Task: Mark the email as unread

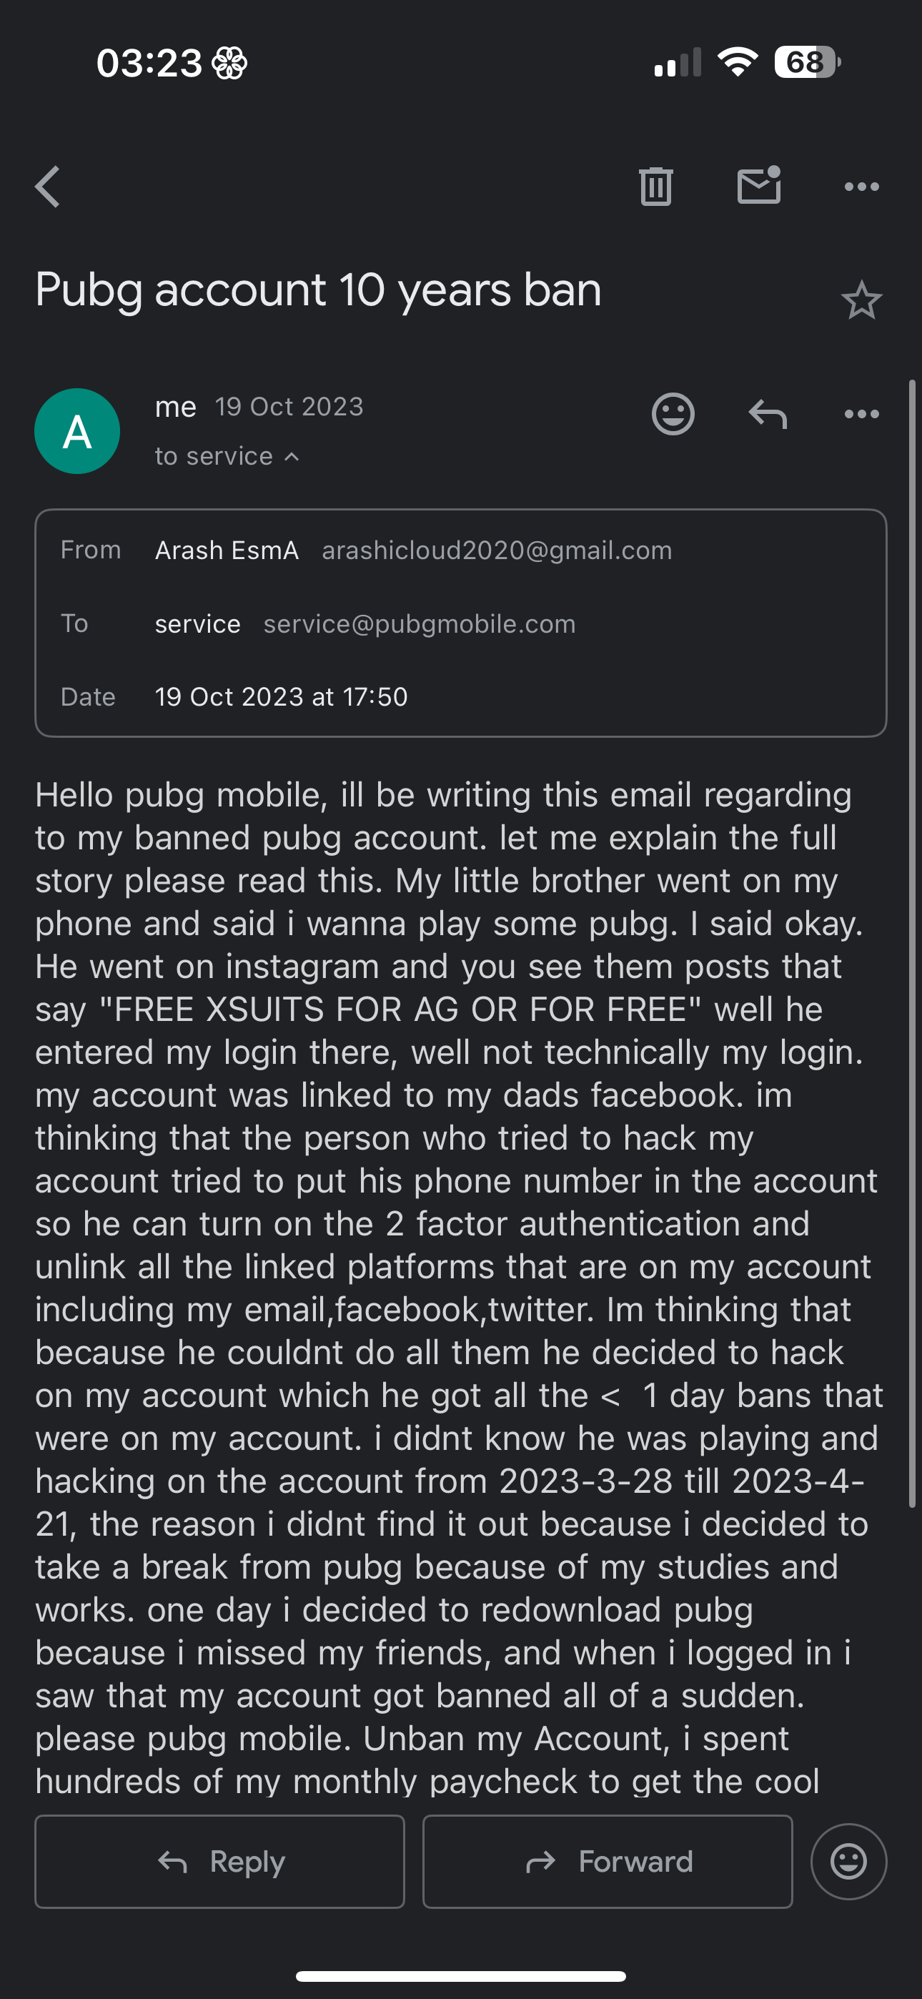Action: point(758,186)
